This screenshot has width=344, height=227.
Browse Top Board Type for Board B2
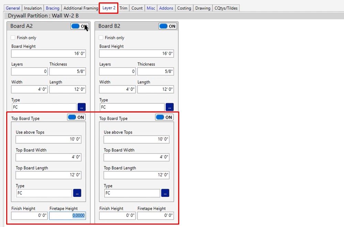pos(165,193)
